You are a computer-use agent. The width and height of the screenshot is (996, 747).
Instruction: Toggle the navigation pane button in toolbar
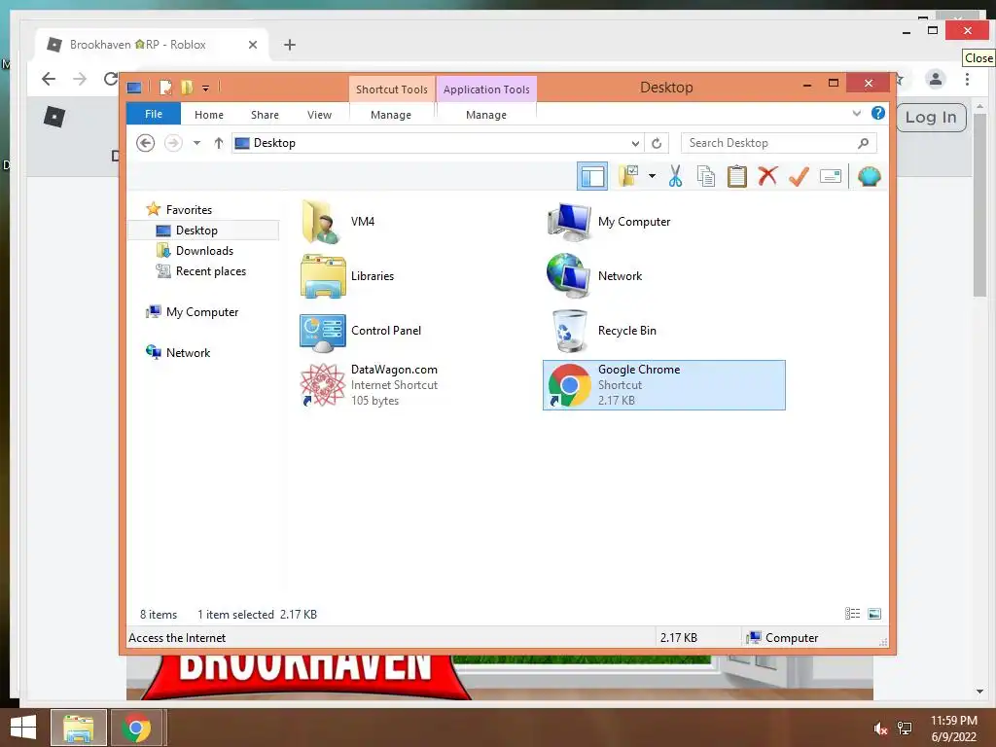click(x=592, y=176)
